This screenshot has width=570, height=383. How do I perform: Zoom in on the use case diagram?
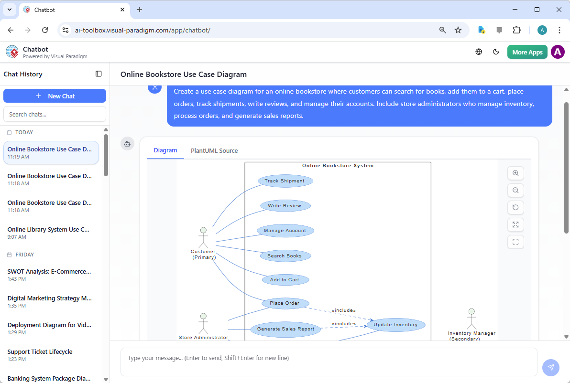[515, 173]
